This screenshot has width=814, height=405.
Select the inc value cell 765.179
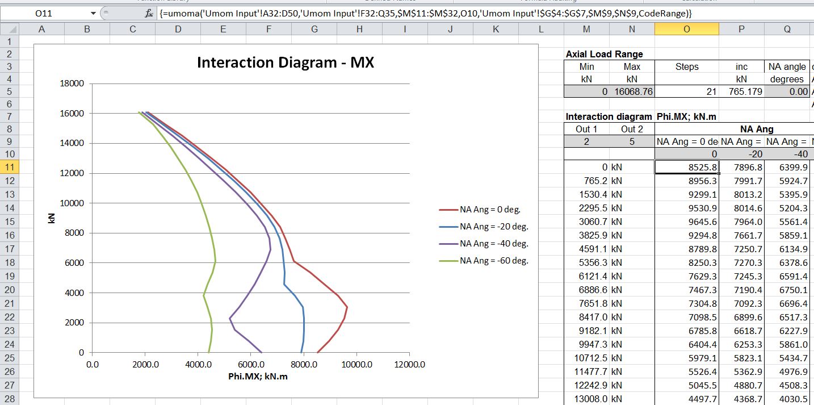[x=741, y=91]
